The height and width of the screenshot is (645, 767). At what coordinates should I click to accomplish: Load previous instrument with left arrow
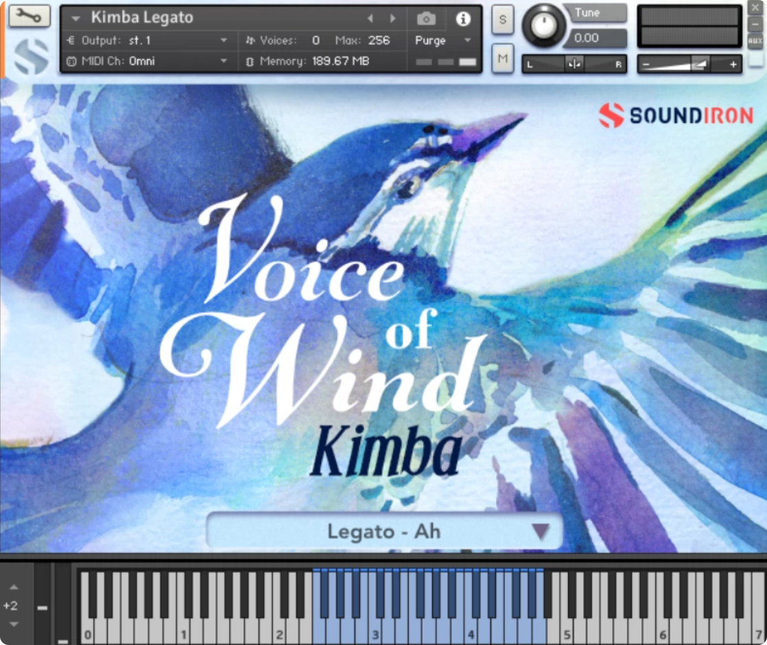point(370,19)
